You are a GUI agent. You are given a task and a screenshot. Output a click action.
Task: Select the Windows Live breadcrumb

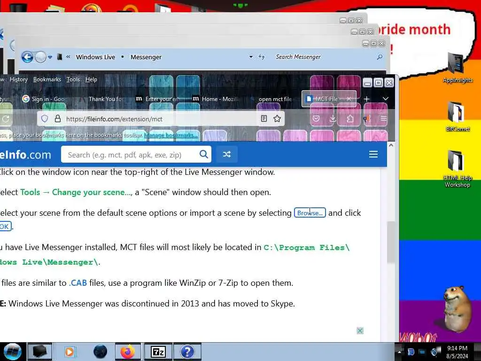tap(95, 57)
